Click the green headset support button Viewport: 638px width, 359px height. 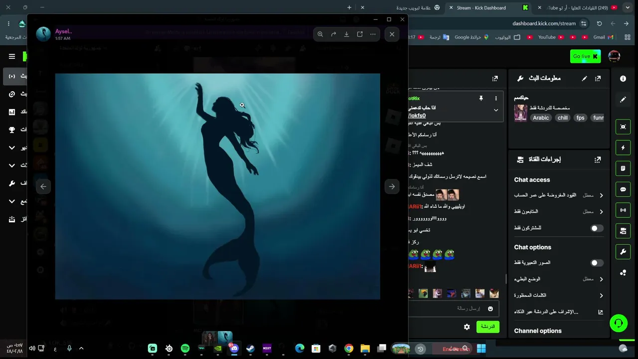coord(619,323)
